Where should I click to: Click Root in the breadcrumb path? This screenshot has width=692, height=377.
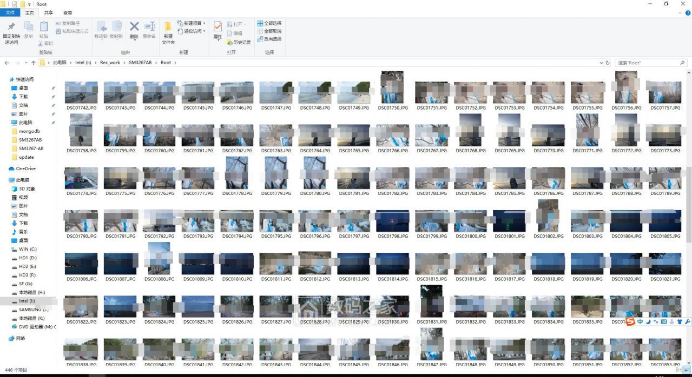(166, 63)
